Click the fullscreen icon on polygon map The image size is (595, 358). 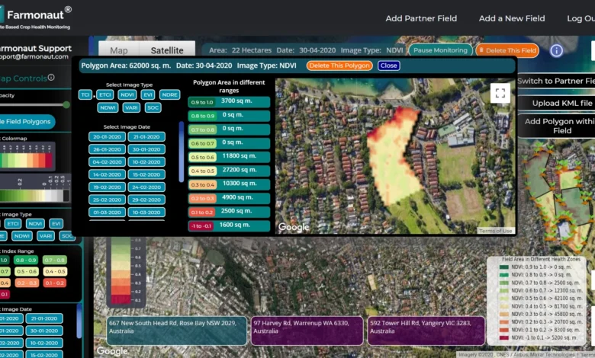[x=500, y=93]
